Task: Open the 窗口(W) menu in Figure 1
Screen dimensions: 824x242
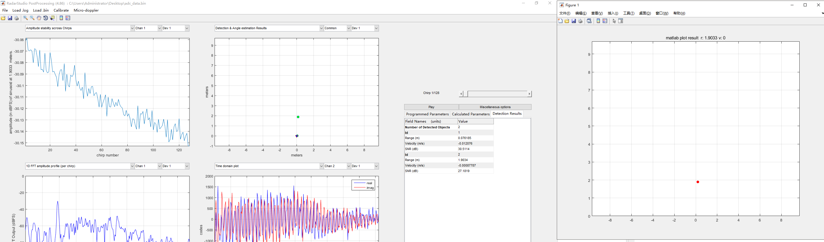Action: tap(662, 13)
